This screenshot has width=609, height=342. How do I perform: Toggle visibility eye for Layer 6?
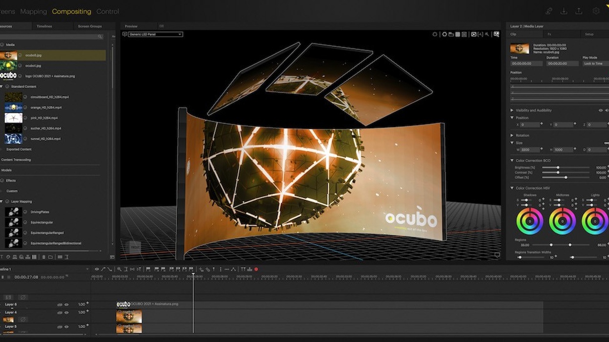pos(67,304)
